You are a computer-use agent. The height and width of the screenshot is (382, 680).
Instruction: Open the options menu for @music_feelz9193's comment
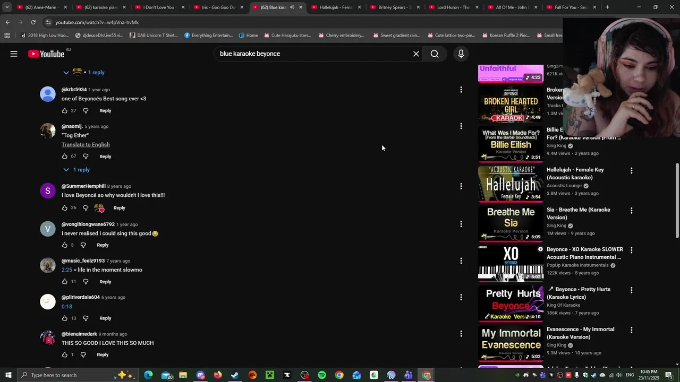(x=461, y=261)
